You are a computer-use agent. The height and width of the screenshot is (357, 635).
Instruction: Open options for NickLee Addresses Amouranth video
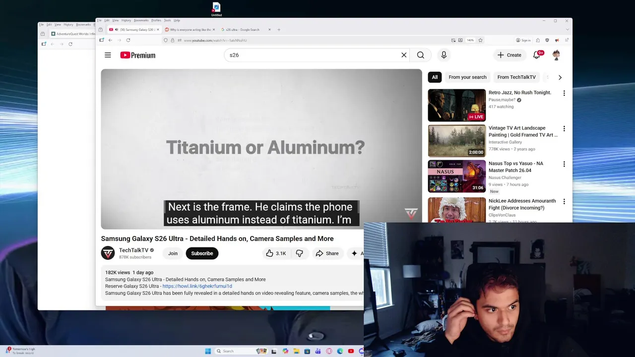coord(564,201)
